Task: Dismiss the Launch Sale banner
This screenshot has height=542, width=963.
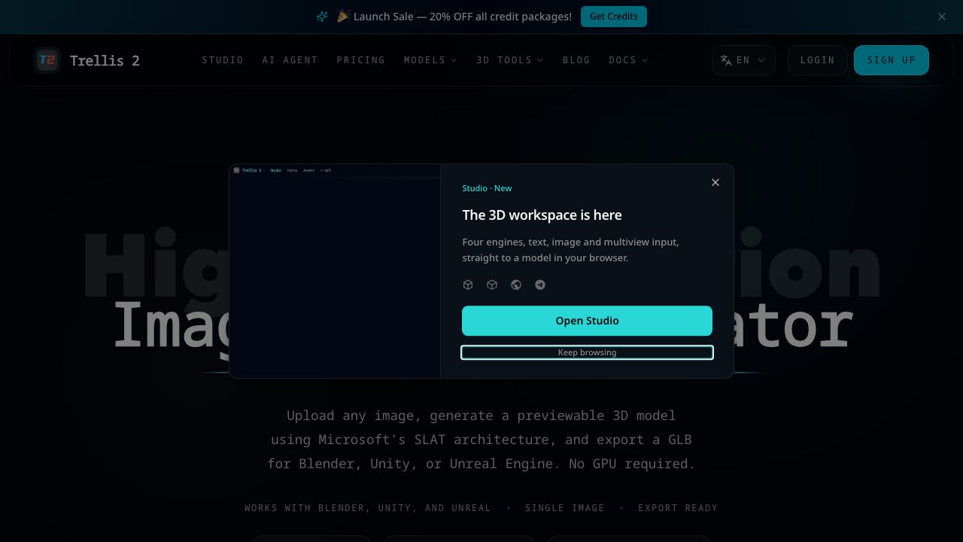Action: tap(942, 17)
